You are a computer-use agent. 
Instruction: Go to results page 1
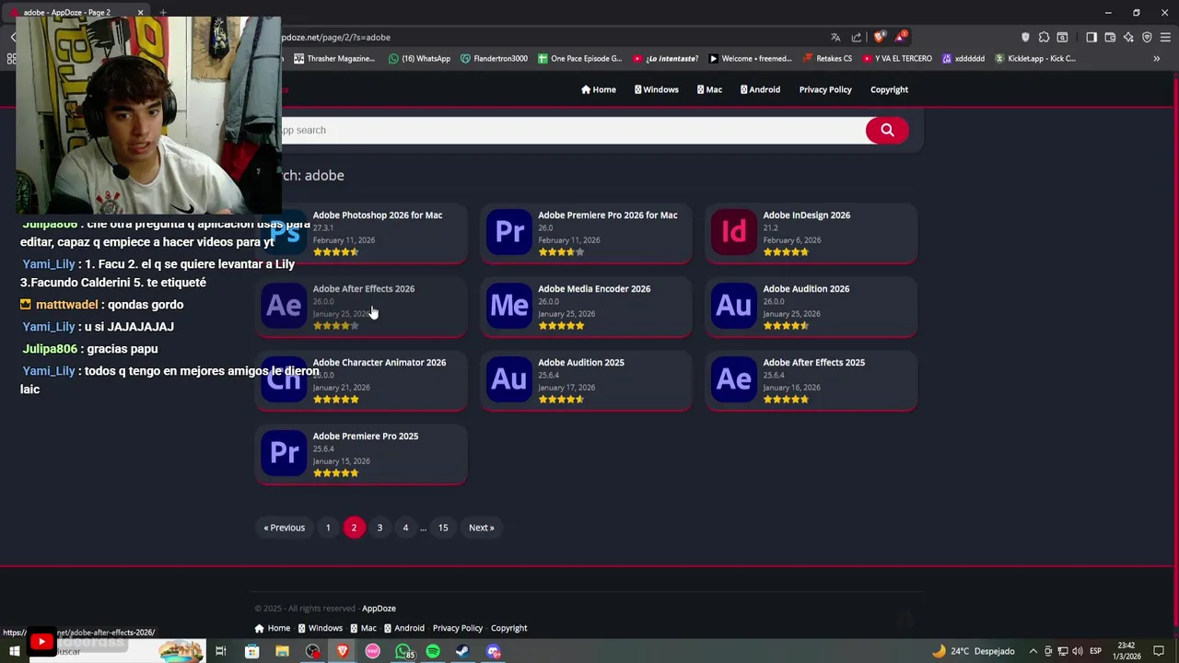click(328, 528)
